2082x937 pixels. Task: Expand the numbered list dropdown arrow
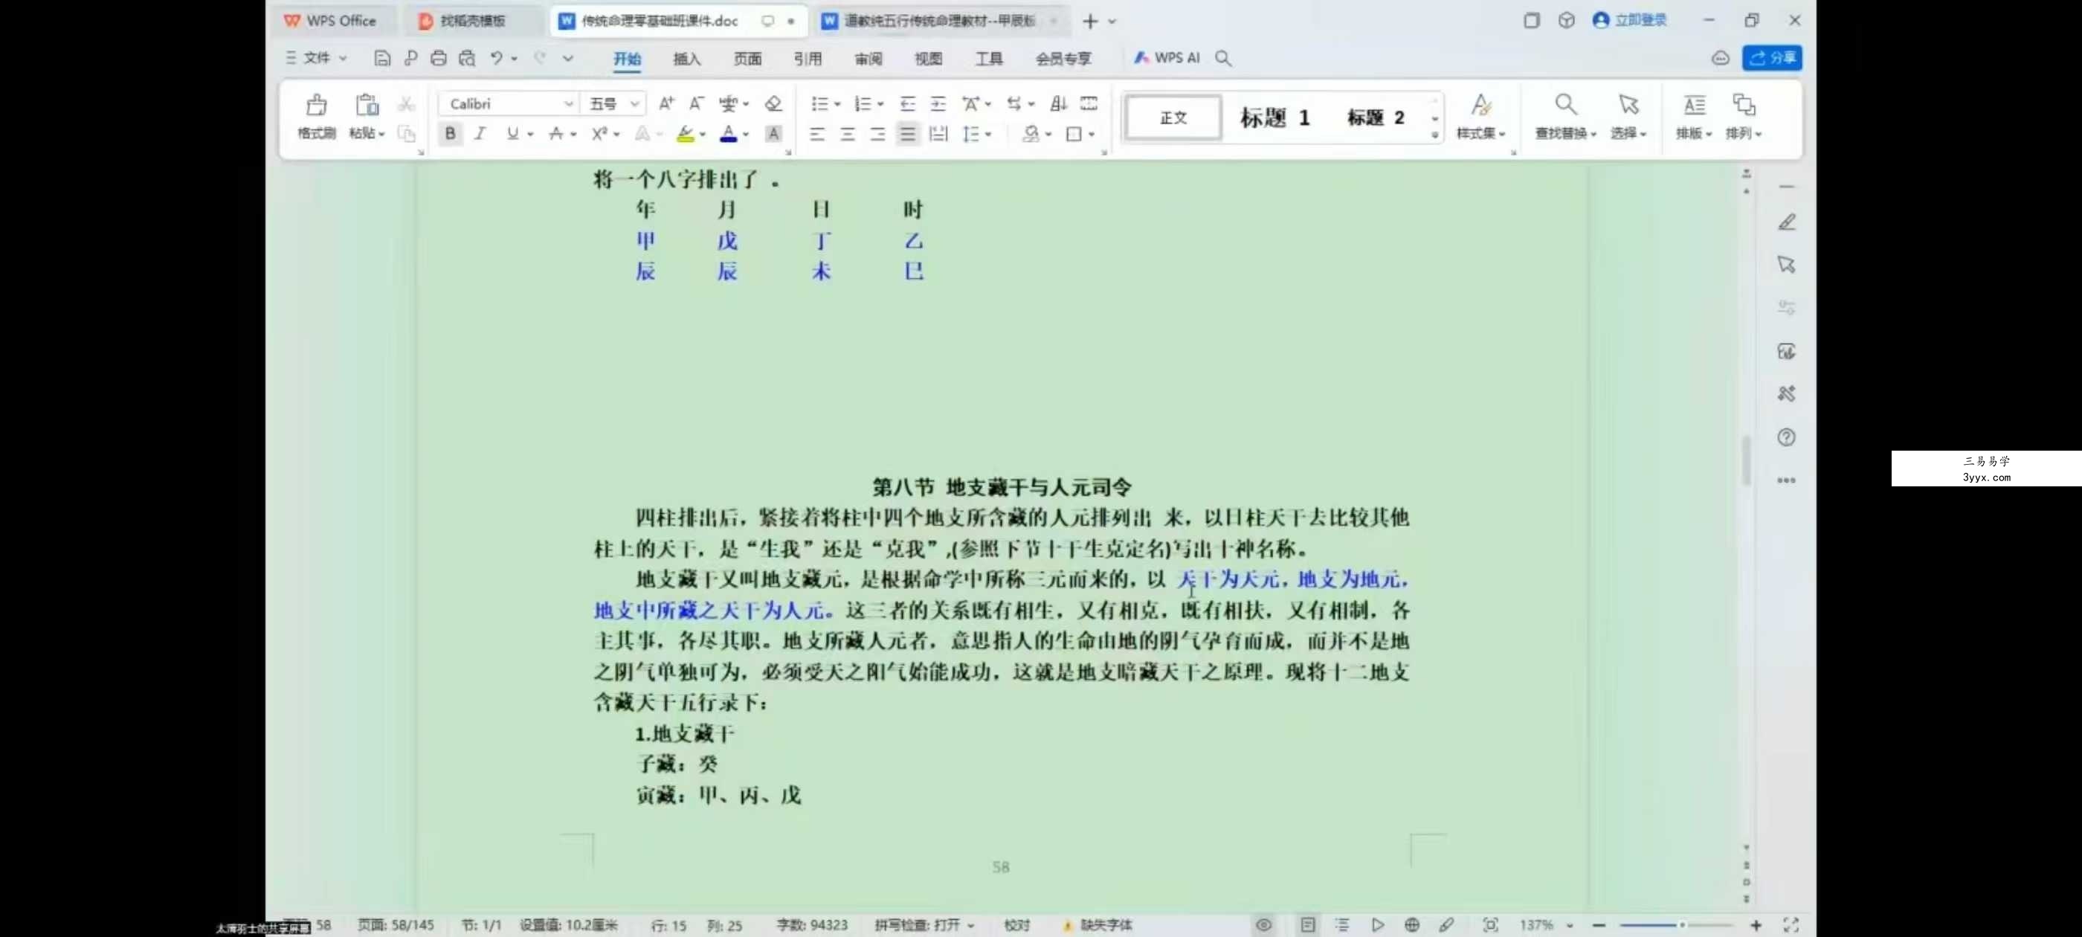[x=880, y=104]
